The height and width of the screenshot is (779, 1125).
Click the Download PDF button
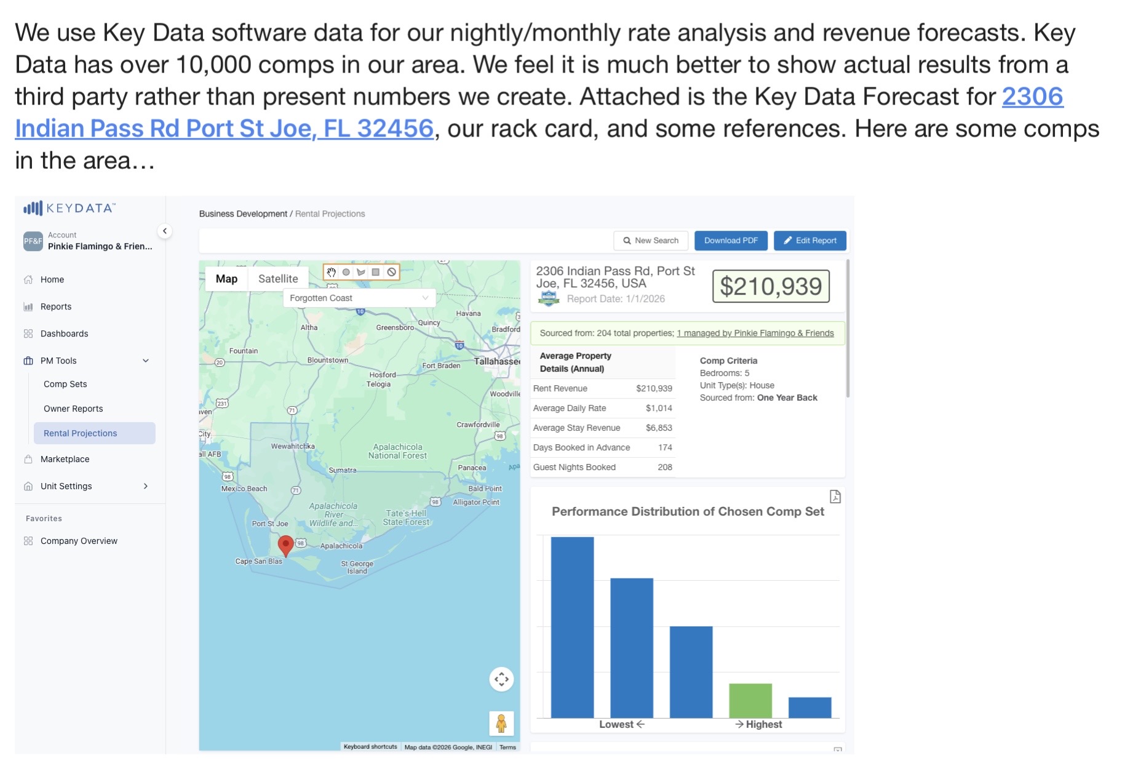(731, 241)
